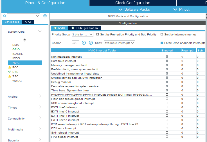Screen dimensions: 207x142
Task: Click preemption priority of Debug monitor
Action: point(189,82)
